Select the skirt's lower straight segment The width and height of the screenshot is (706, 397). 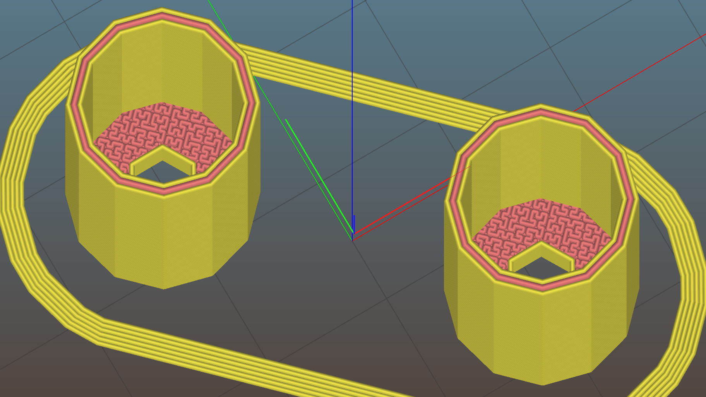(232, 356)
